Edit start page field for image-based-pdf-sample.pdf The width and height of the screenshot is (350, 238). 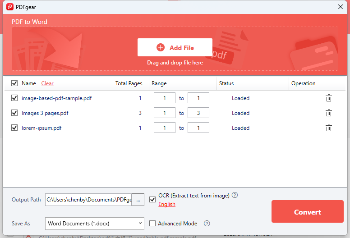165,98
